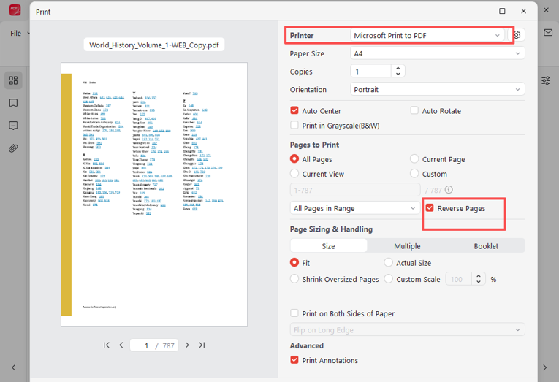Viewport: 559px width, 382px height.
Task: Jump to last preview page
Action: point(202,345)
